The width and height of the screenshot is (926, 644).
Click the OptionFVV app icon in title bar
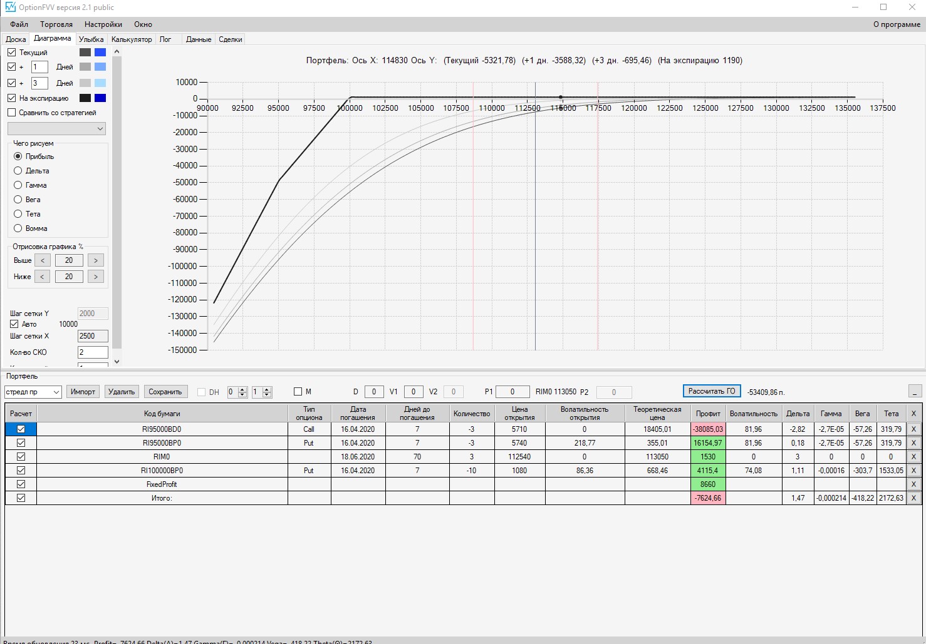10,8
